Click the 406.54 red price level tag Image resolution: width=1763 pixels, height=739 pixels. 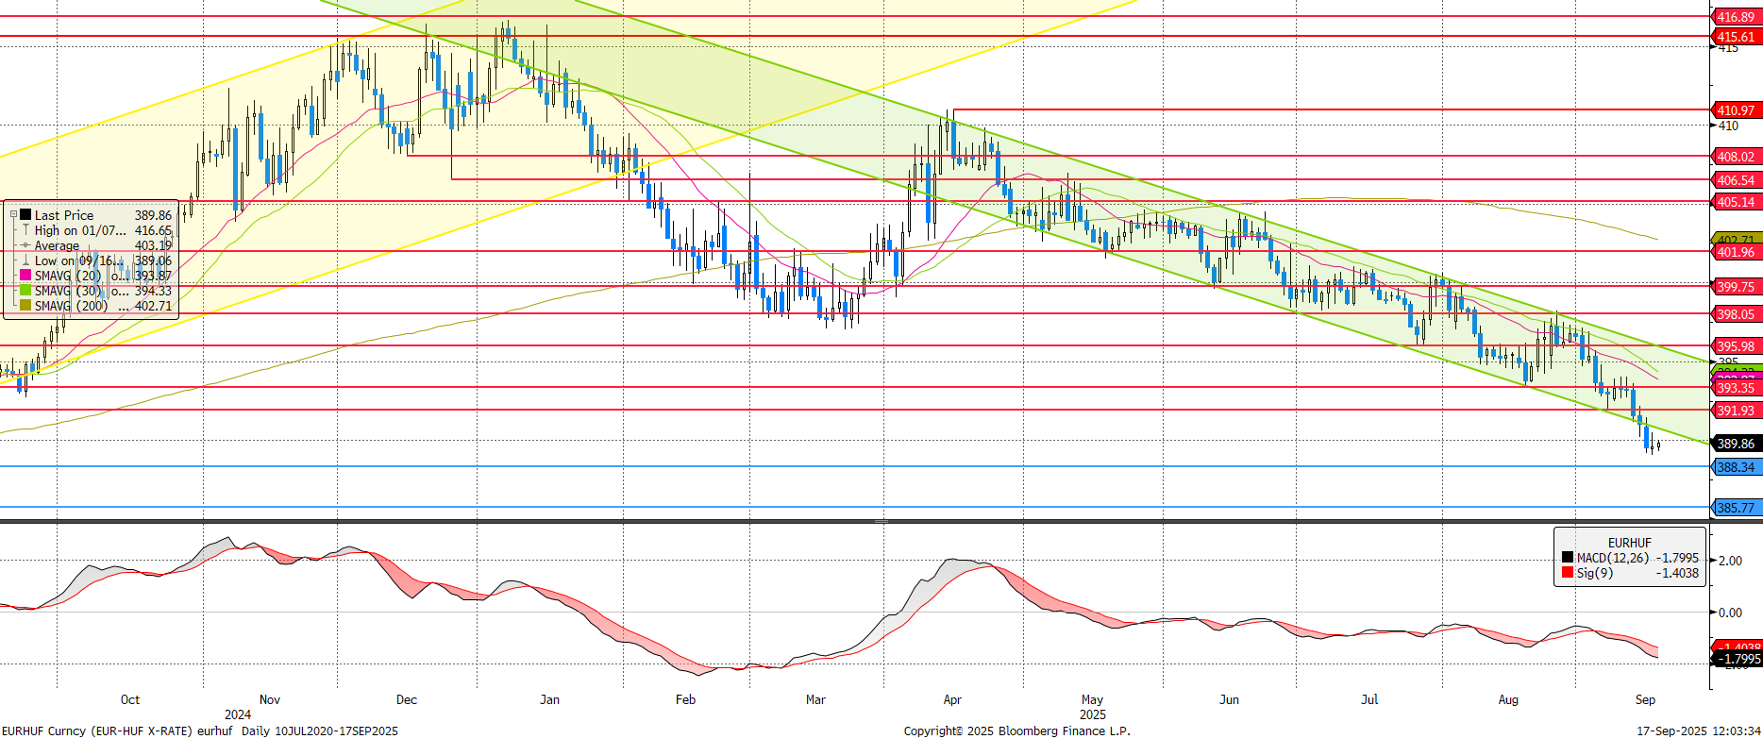[x=1736, y=180]
